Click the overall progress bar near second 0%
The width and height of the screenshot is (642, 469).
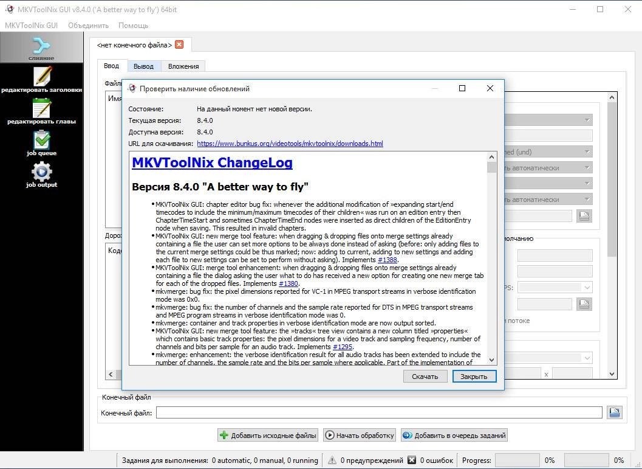click(x=586, y=460)
